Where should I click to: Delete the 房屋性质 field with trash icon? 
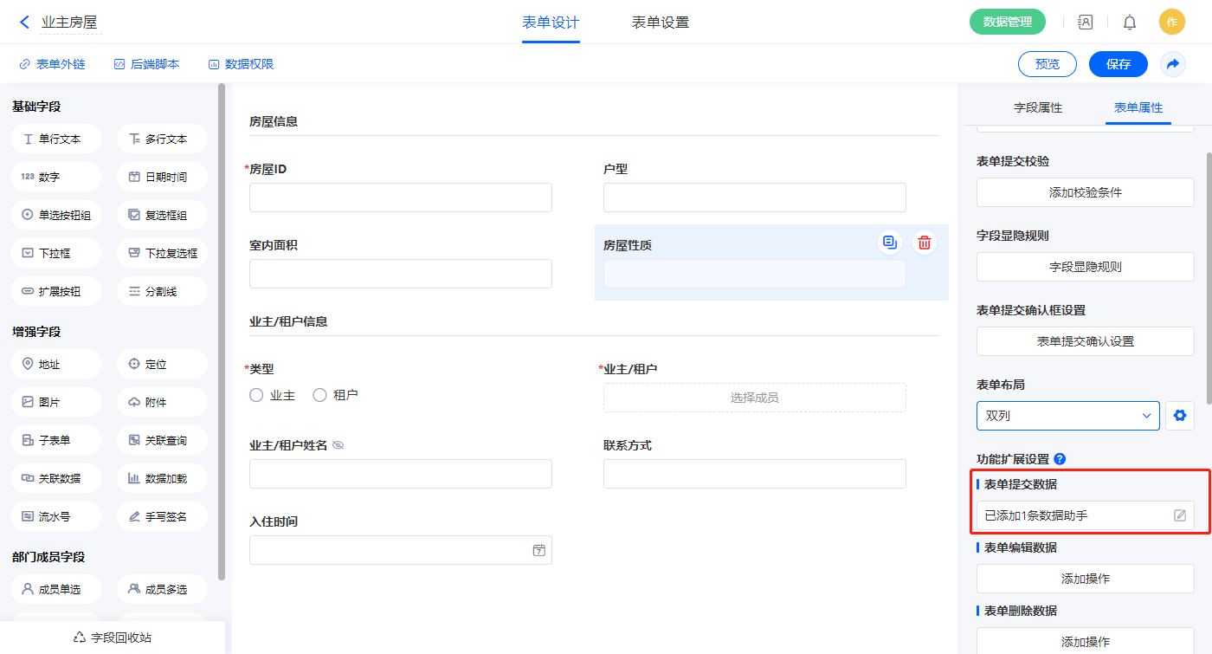click(925, 243)
